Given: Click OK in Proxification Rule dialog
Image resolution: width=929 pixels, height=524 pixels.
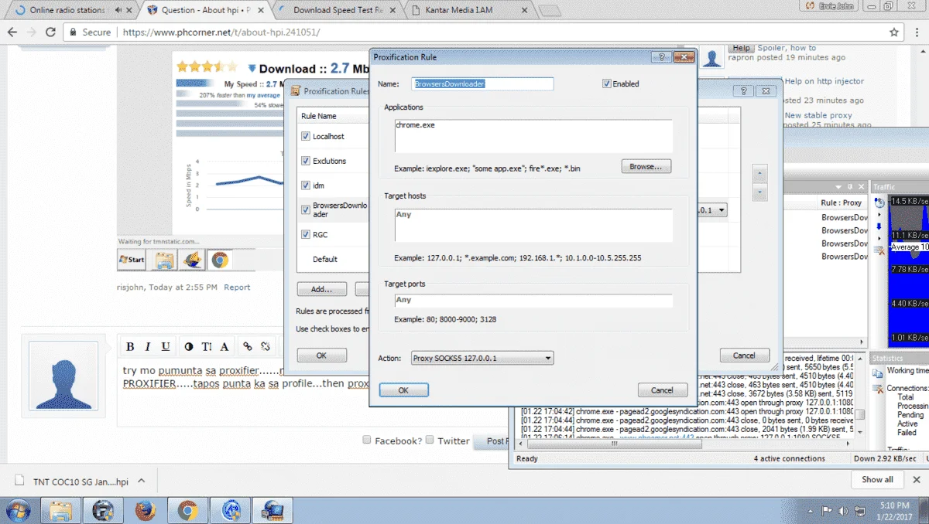Looking at the screenshot, I should pyautogui.click(x=403, y=390).
